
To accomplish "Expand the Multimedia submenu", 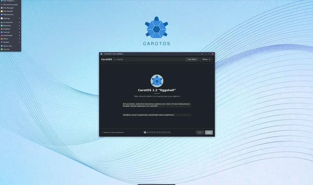I will [10, 35].
